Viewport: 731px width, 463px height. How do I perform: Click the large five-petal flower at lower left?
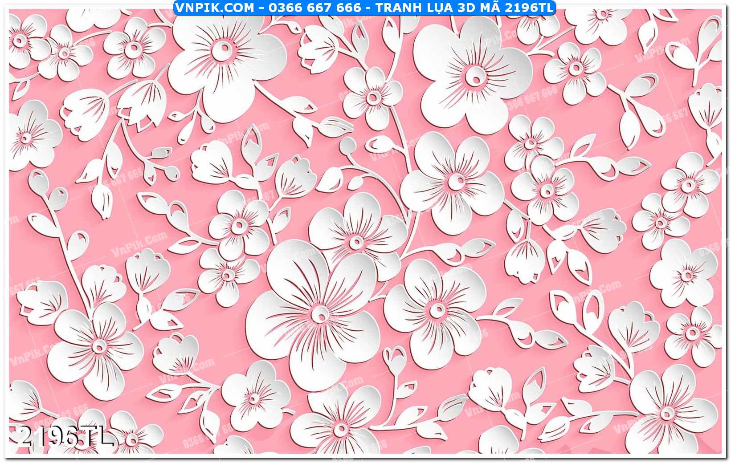pyautogui.click(x=98, y=345)
